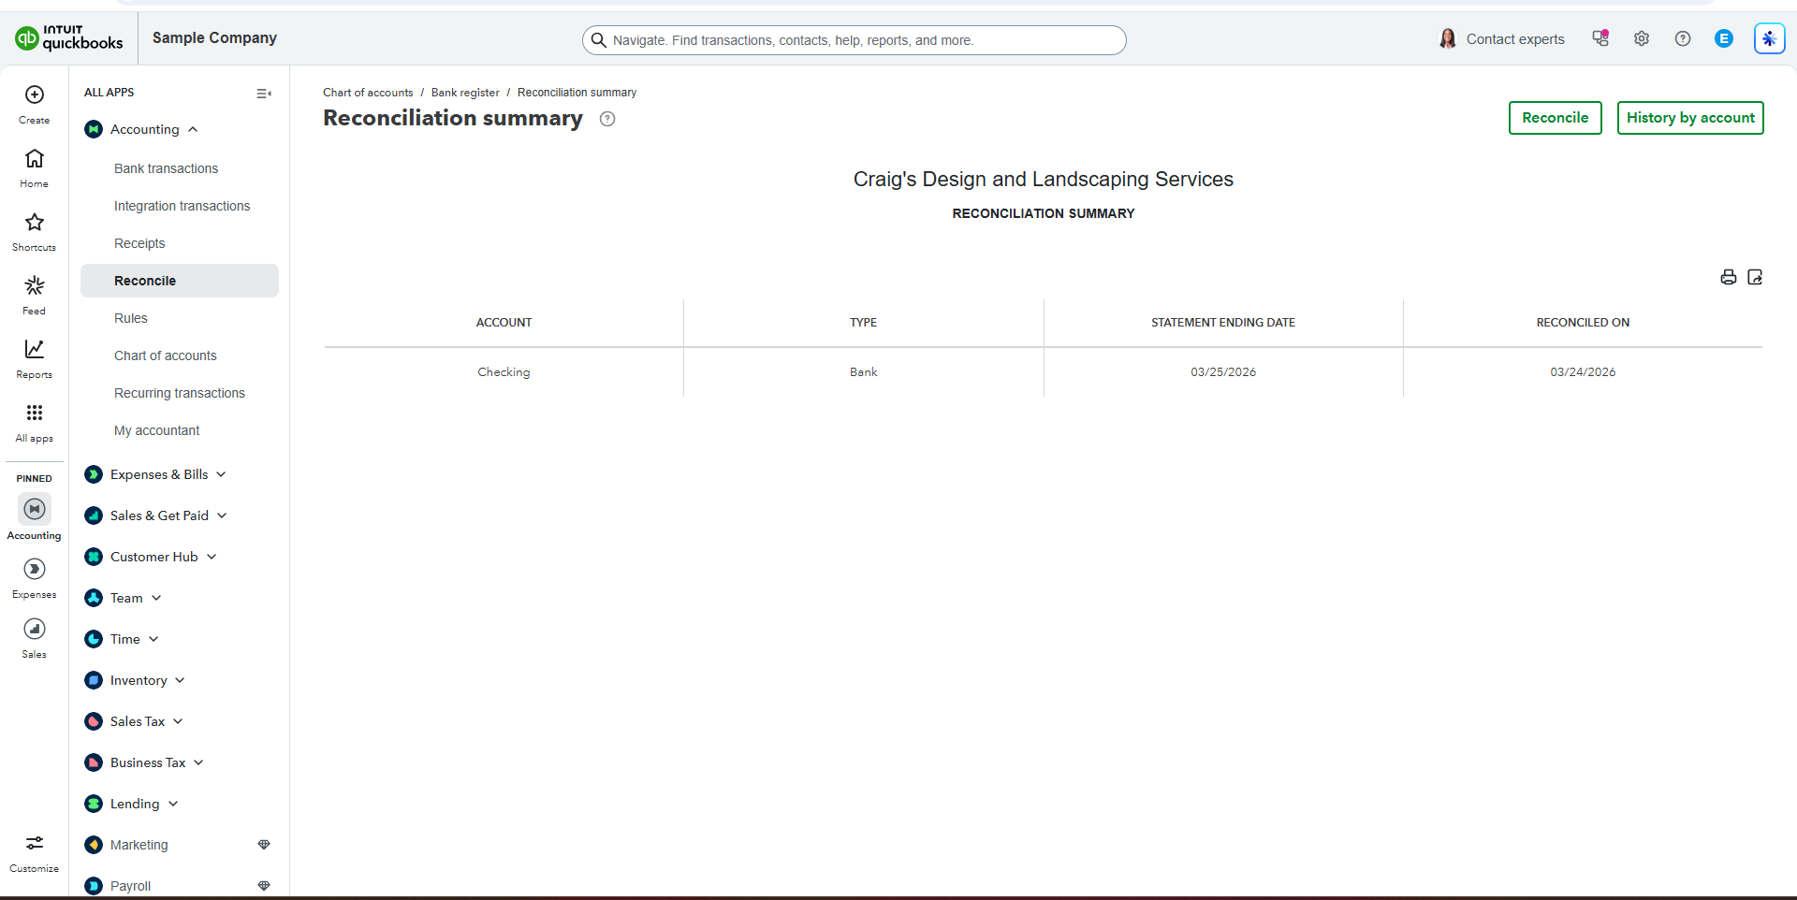Click the help icon next to Reconciliation summary
1797x900 pixels.
607,119
